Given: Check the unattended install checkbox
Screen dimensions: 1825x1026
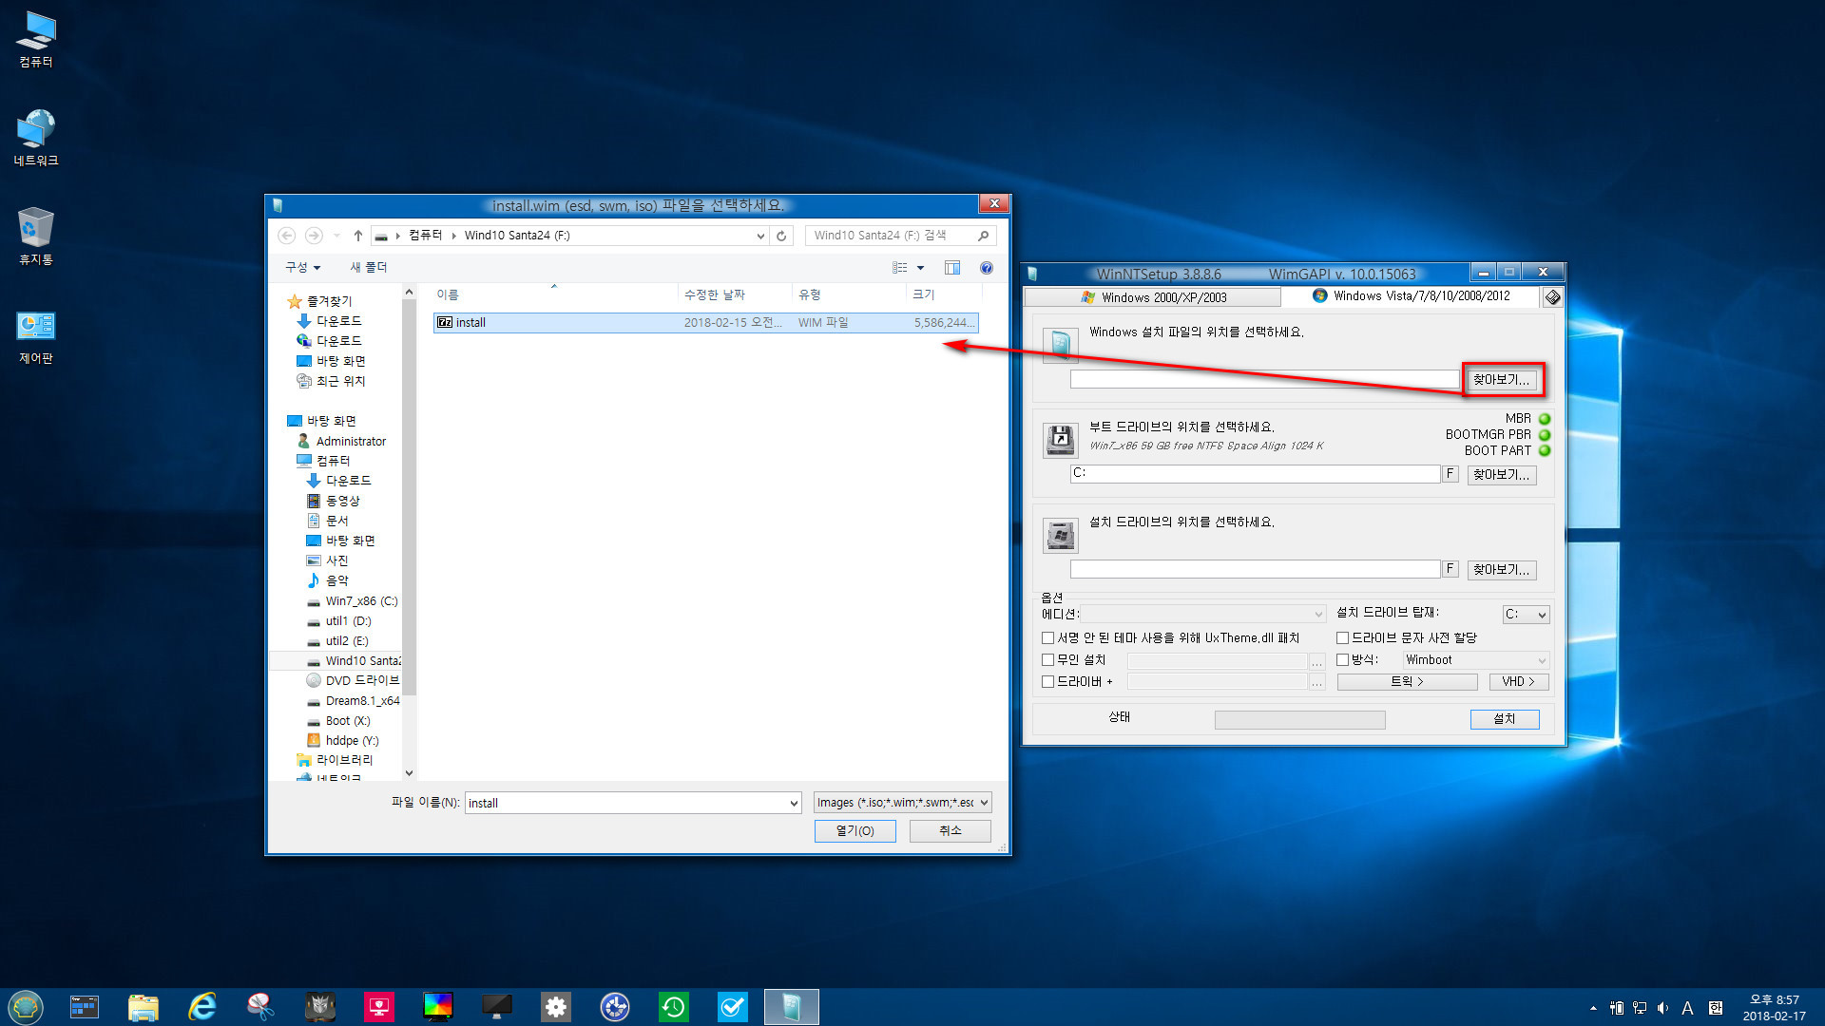Looking at the screenshot, I should (x=1047, y=660).
